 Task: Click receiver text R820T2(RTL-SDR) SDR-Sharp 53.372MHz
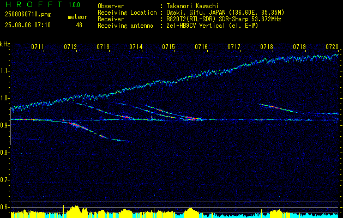click(x=224, y=19)
